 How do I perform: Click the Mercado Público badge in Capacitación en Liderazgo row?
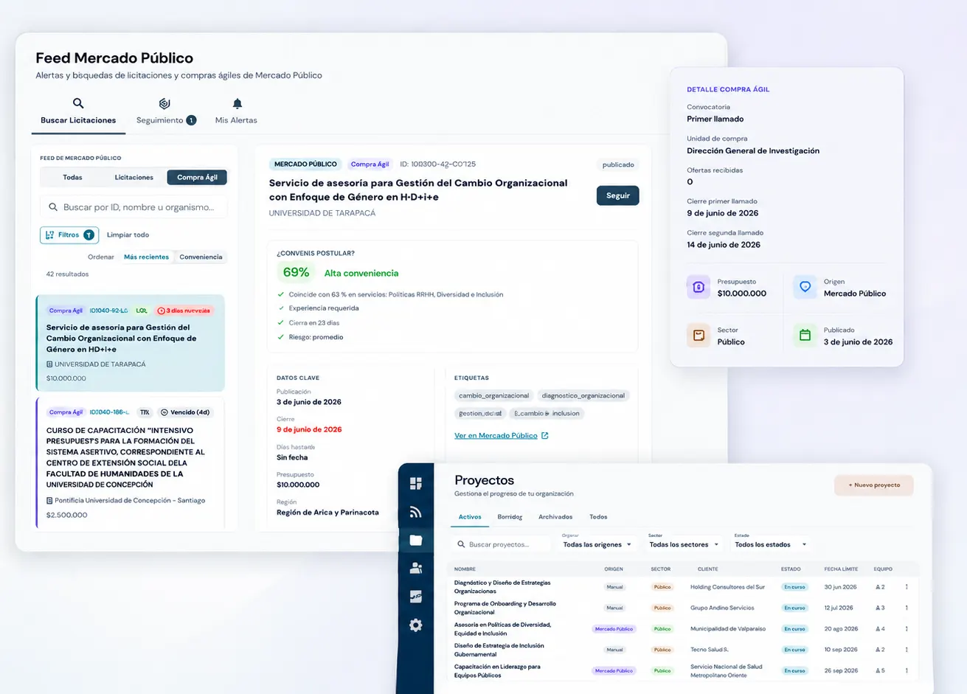(614, 670)
